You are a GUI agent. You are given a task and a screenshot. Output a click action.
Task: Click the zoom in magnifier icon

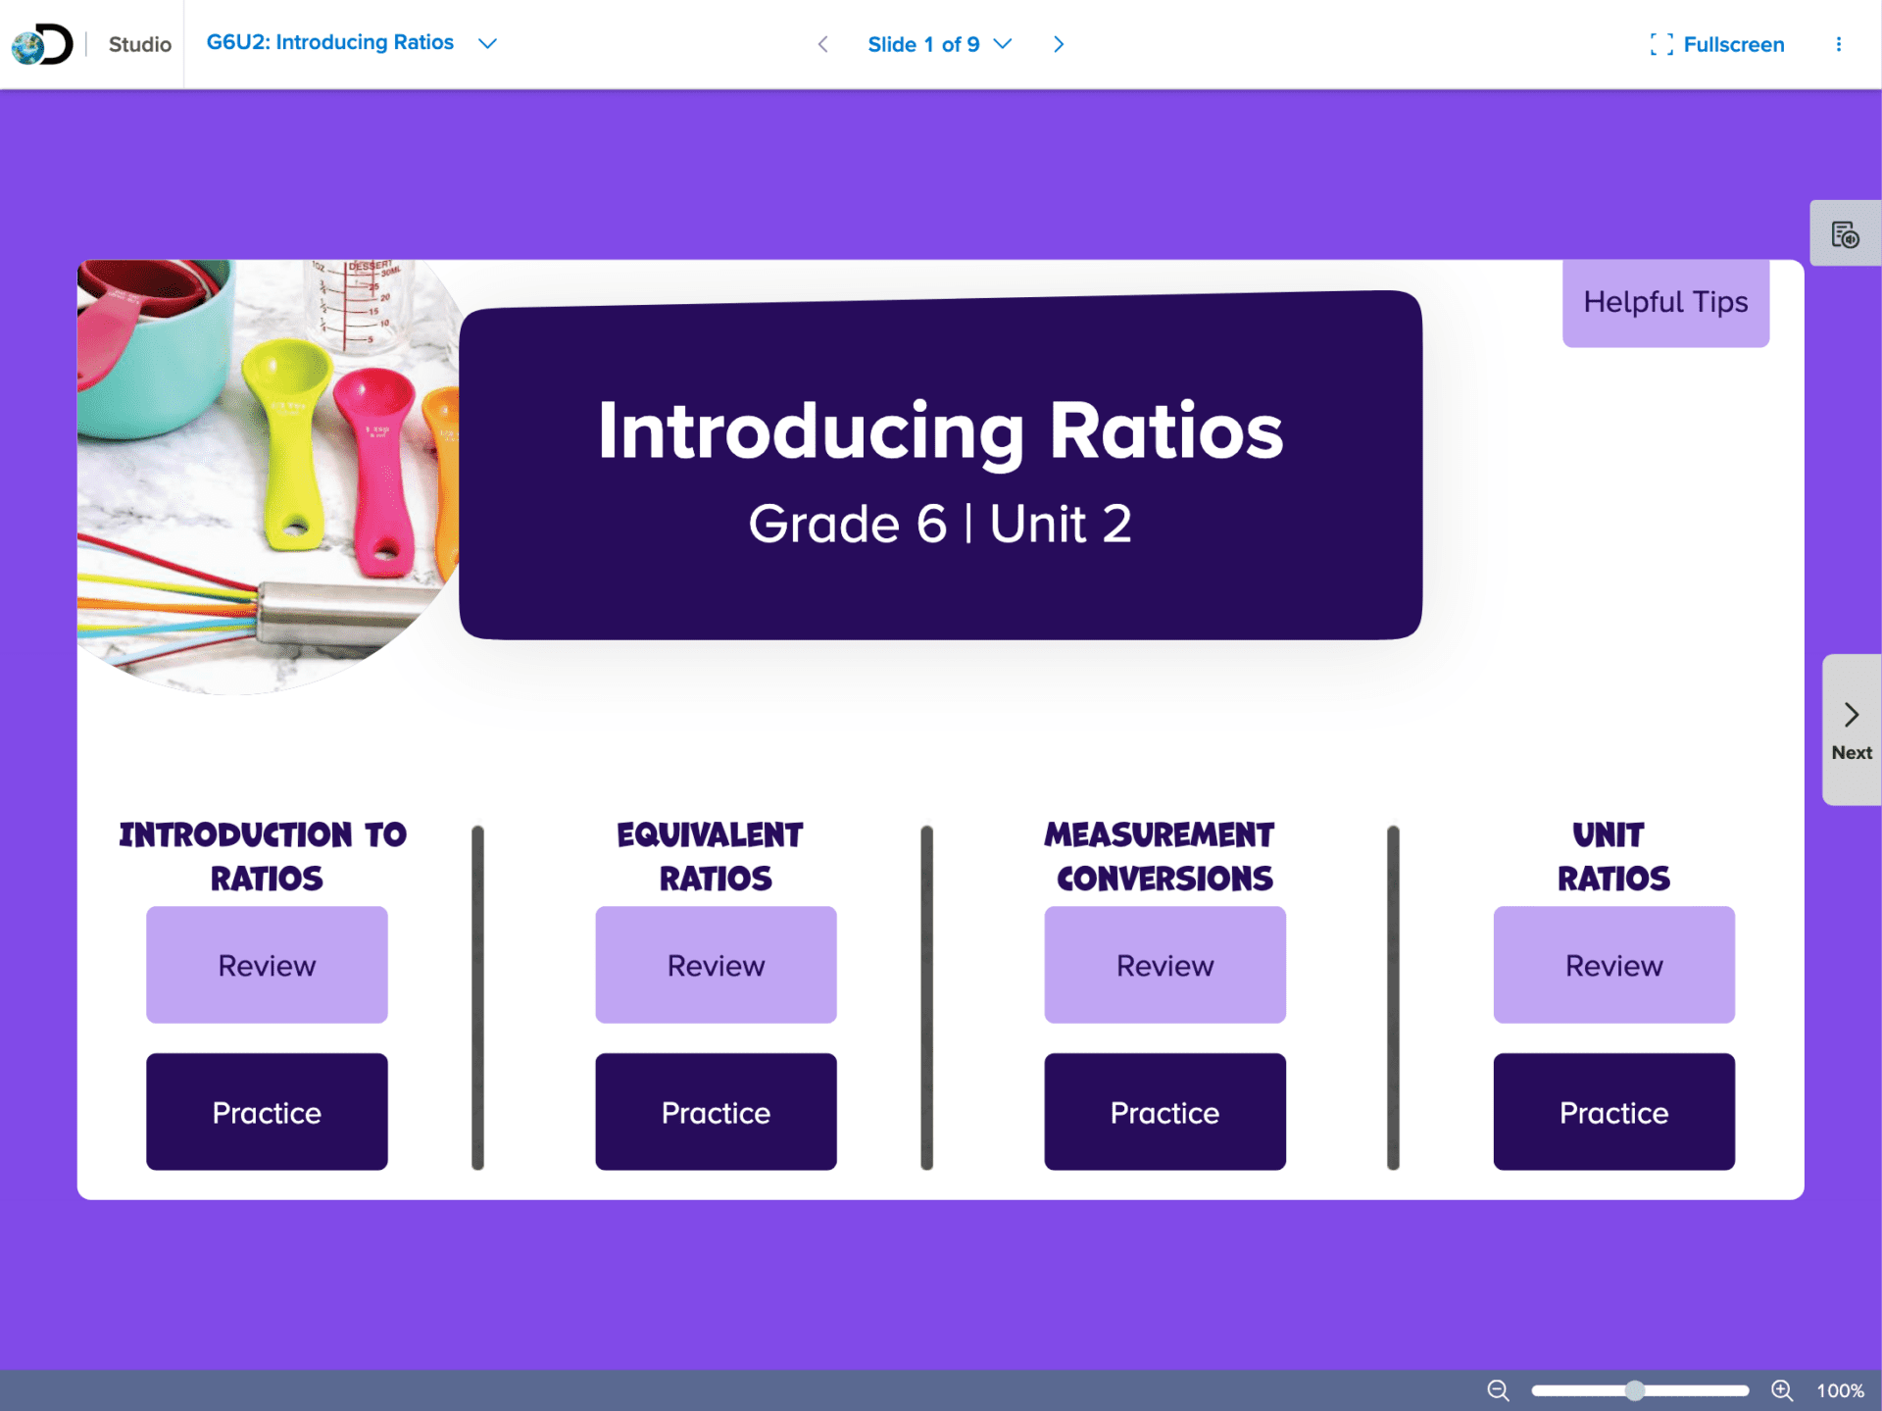pos(1781,1390)
